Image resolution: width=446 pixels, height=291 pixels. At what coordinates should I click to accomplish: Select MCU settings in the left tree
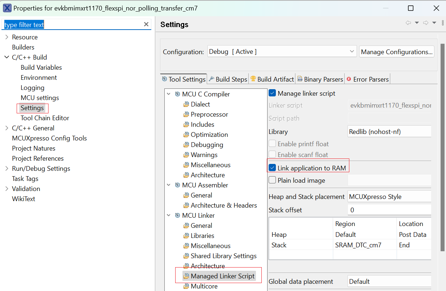(x=40, y=98)
